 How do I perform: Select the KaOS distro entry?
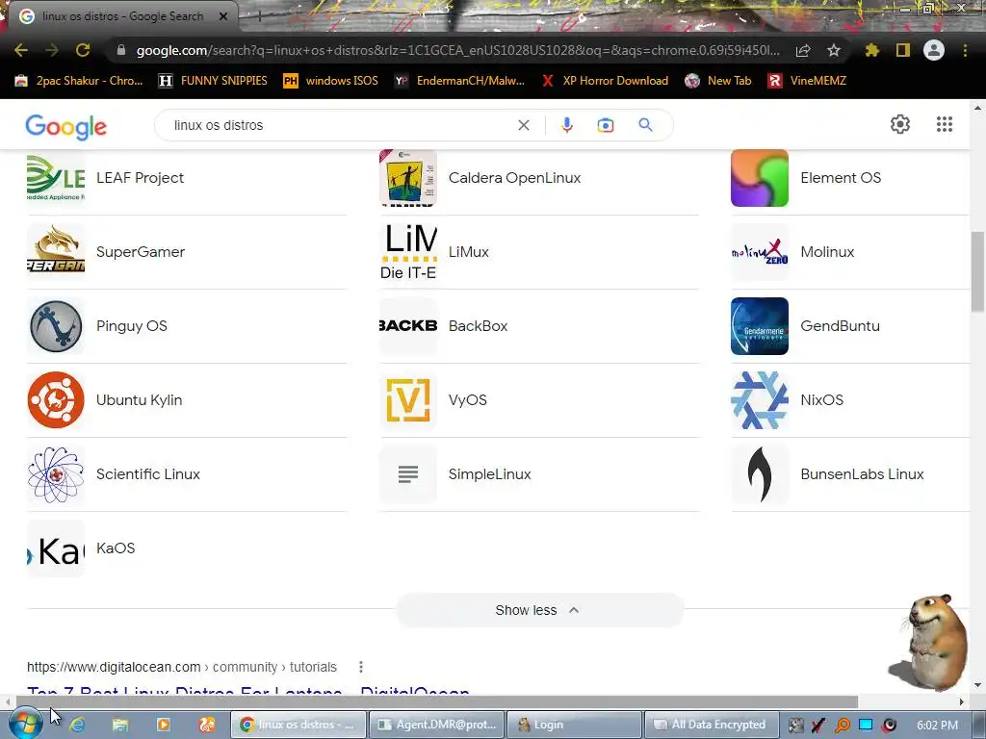(187, 548)
